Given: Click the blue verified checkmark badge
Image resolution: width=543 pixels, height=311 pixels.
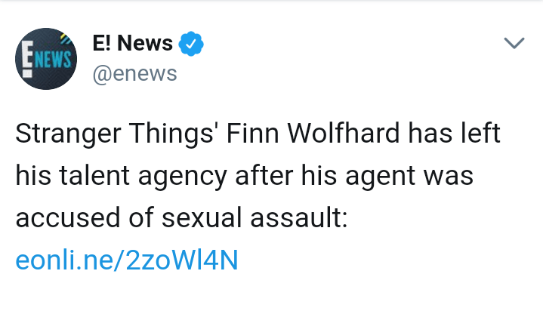Looking at the screenshot, I should click(190, 45).
